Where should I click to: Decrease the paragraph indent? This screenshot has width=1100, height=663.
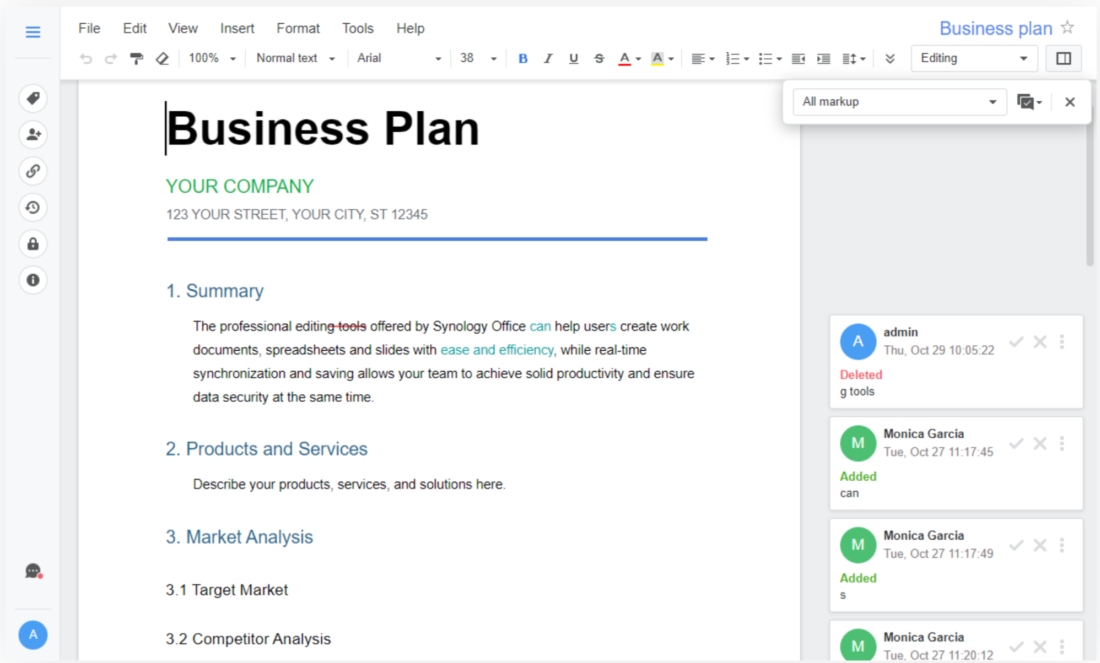pos(798,58)
